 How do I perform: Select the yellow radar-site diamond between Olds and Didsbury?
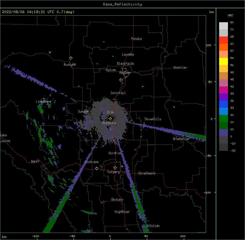[110, 119]
